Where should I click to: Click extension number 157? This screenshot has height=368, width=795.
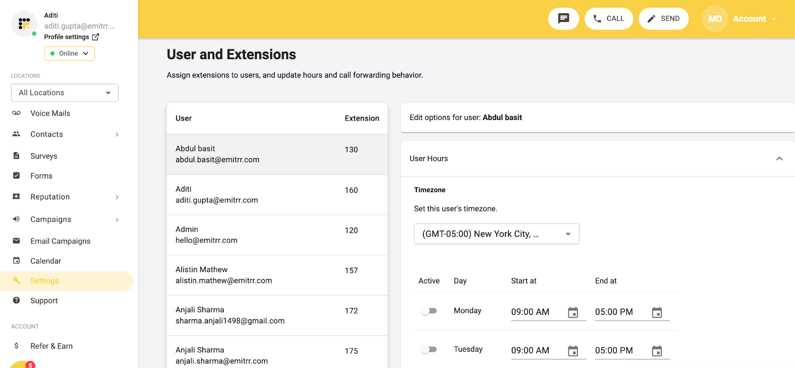tap(351, 271)
